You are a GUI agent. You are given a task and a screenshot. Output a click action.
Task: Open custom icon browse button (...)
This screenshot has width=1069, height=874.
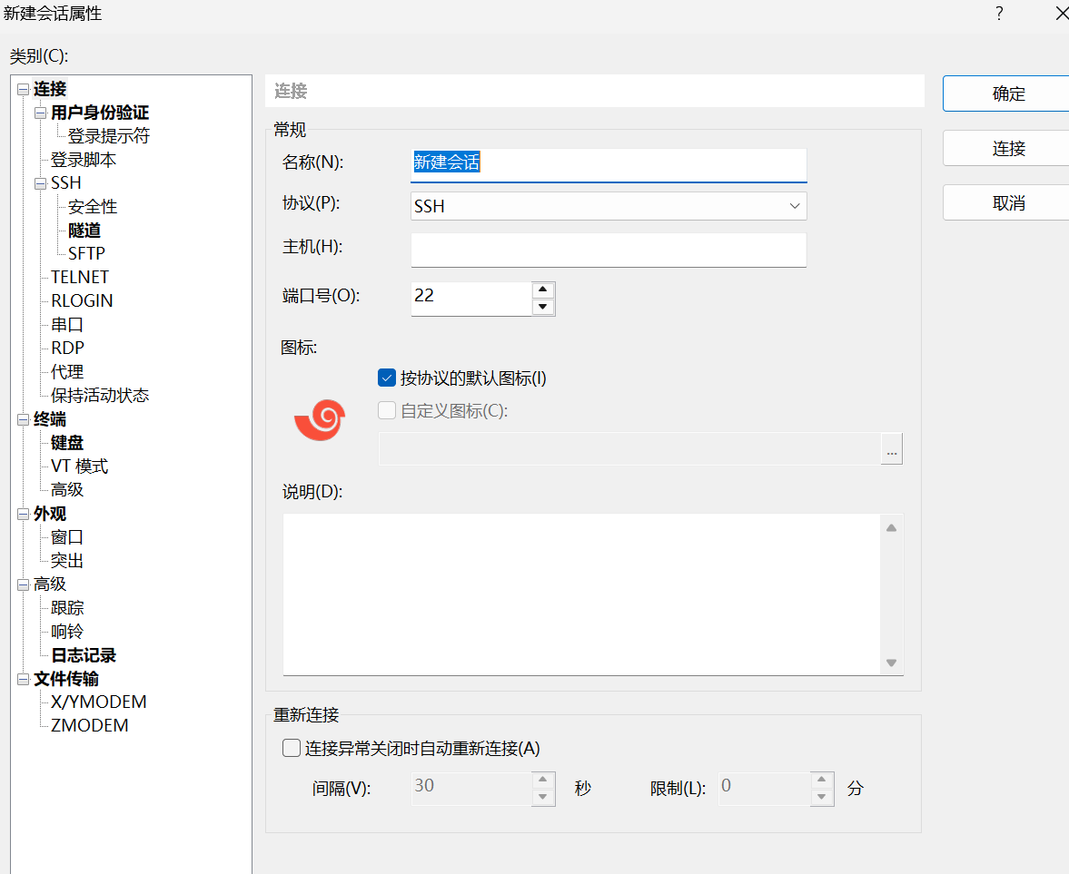891,449
